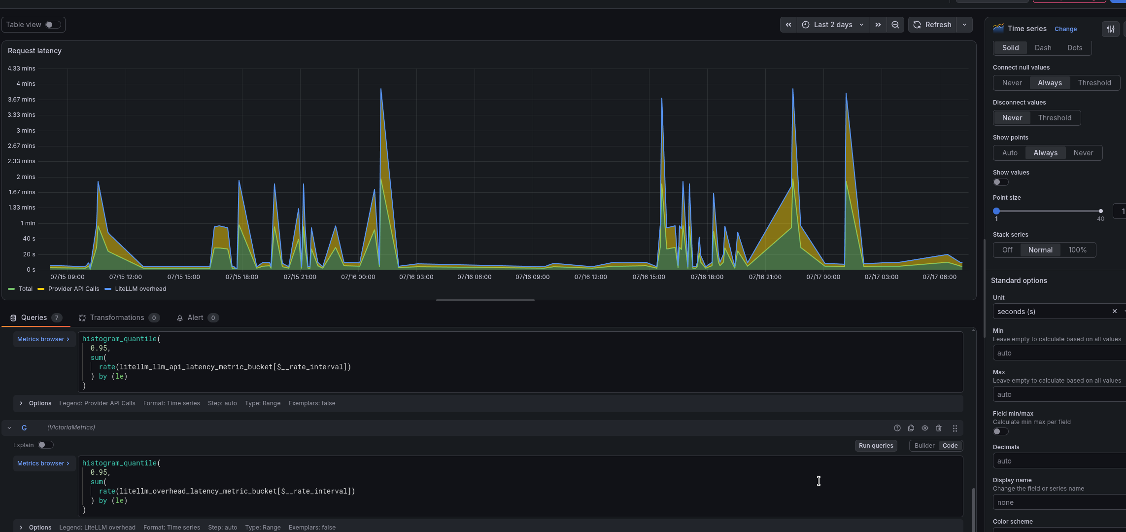1126x532 pixels.
Task: Toggle the Explain switch
Action: pos(45,445)
